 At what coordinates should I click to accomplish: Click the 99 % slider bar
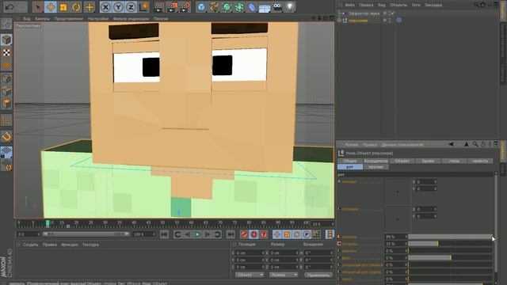click(x=450, y=237)
